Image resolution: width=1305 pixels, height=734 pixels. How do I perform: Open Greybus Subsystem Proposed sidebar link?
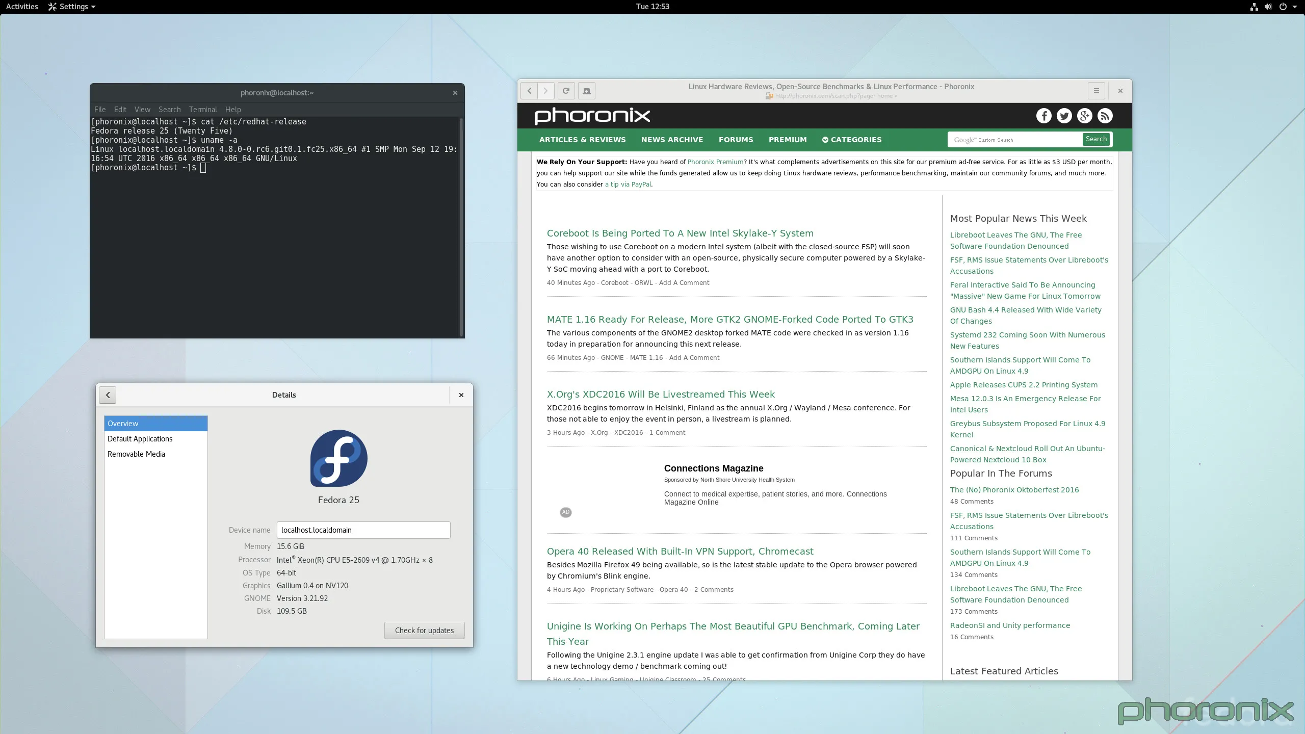(1028, 429)
